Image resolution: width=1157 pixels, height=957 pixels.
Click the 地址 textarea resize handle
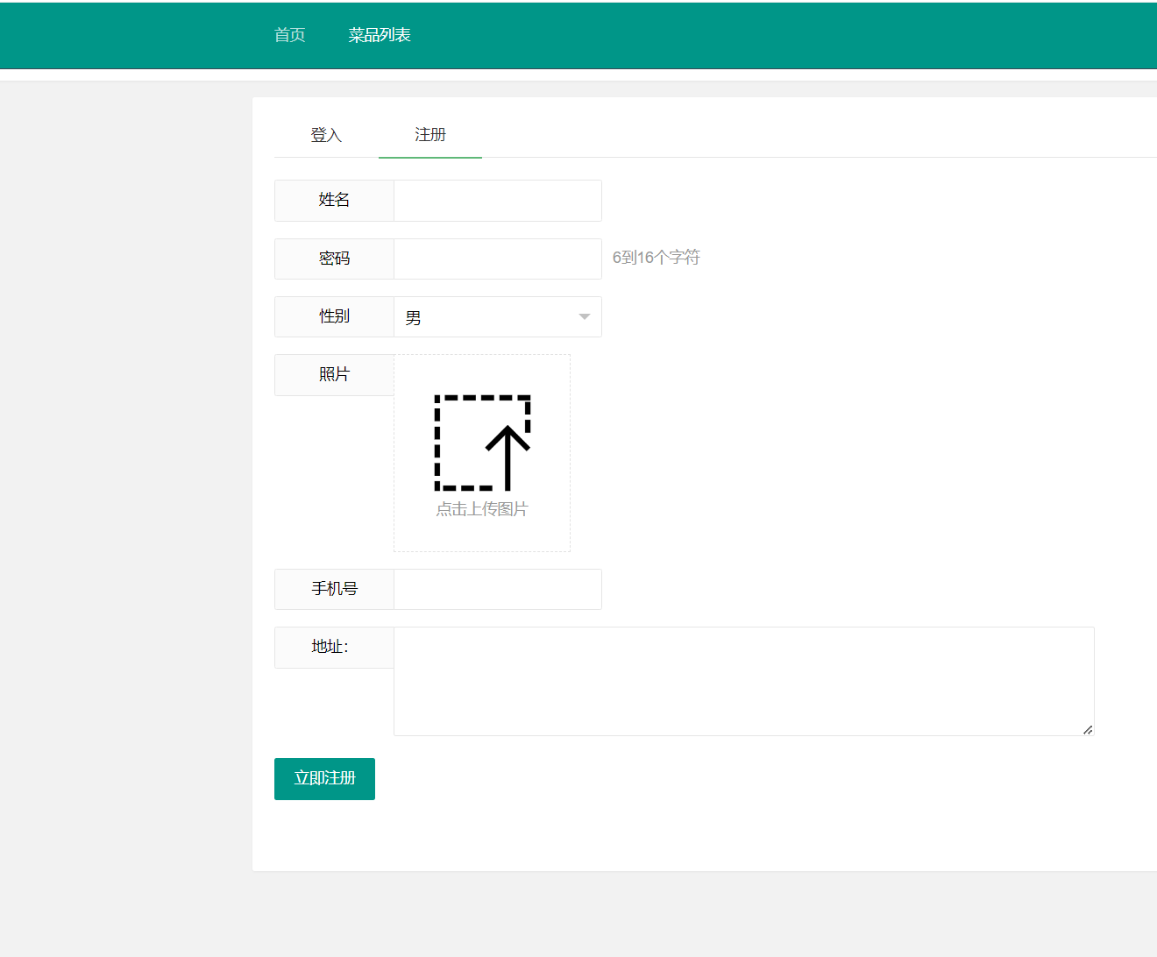(x=1088, y=729)
